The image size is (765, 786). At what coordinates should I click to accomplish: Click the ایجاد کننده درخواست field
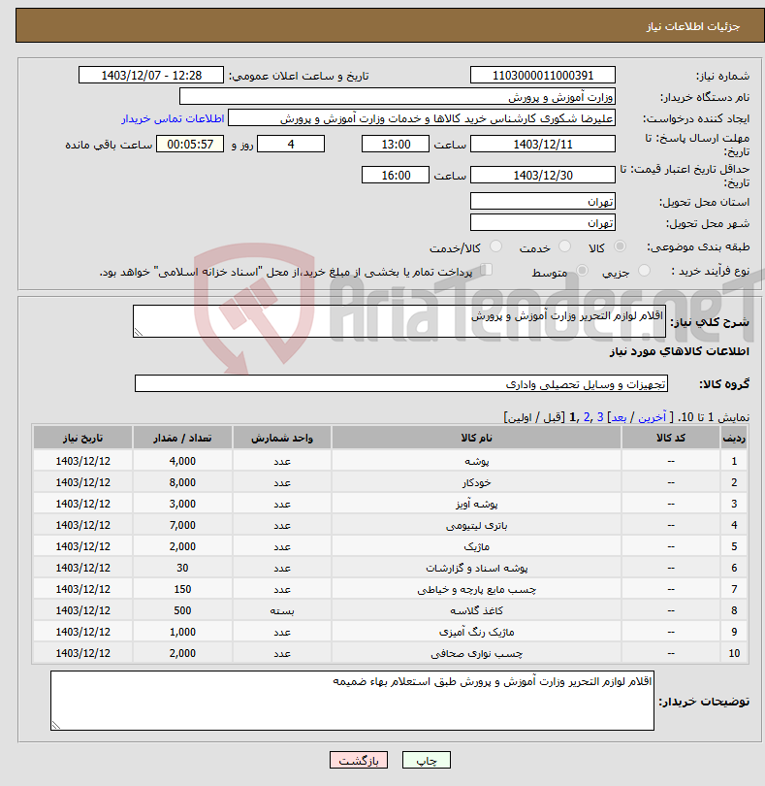[422, 118]
